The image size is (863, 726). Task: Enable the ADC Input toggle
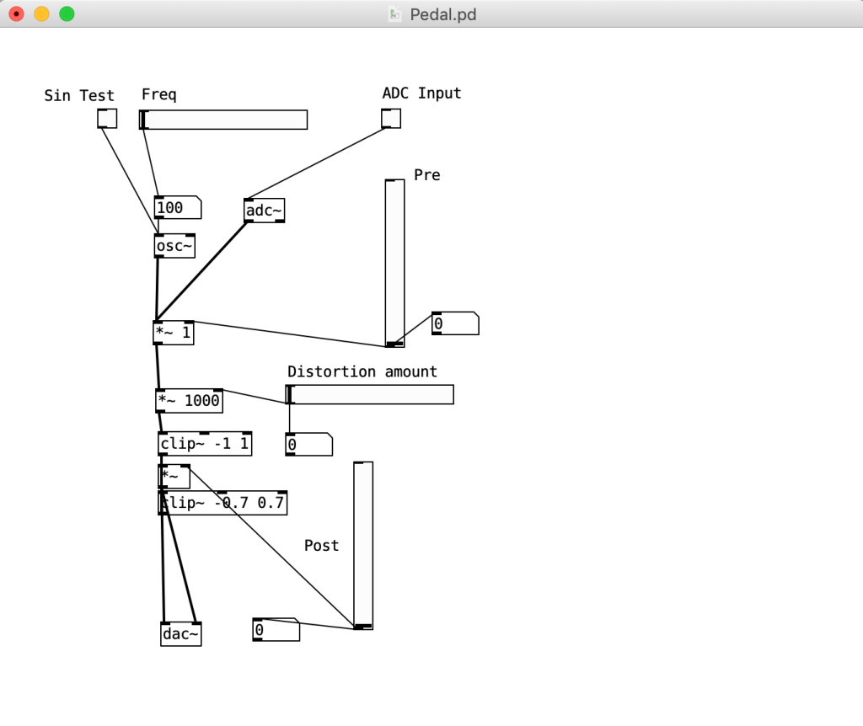click(x=391, y=119)
